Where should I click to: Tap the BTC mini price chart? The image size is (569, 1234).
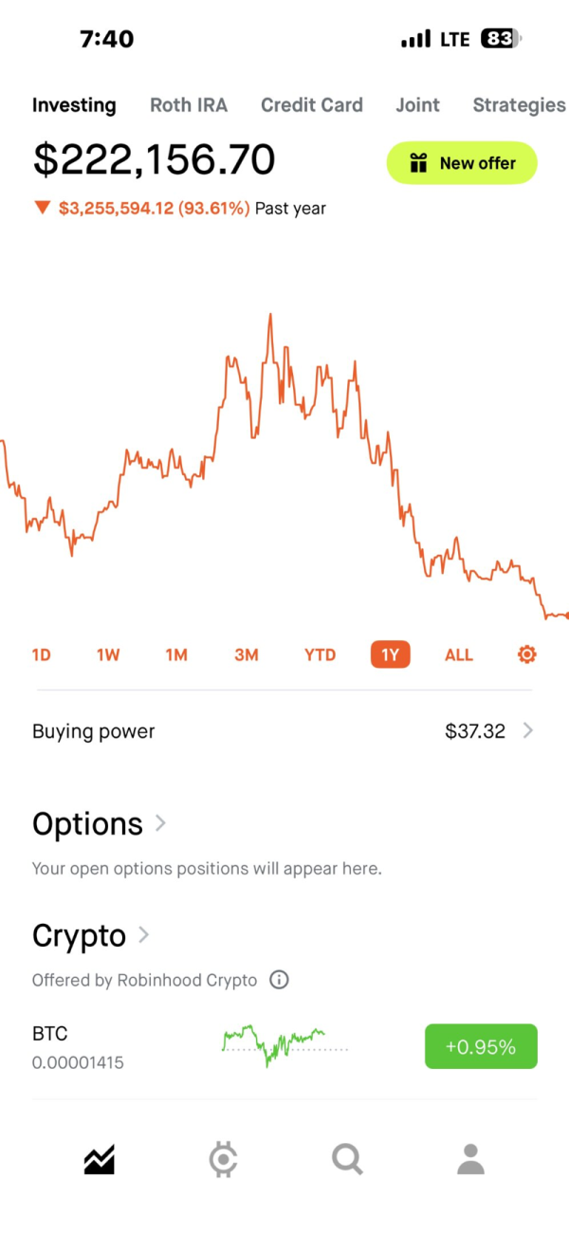(284, 1046)
